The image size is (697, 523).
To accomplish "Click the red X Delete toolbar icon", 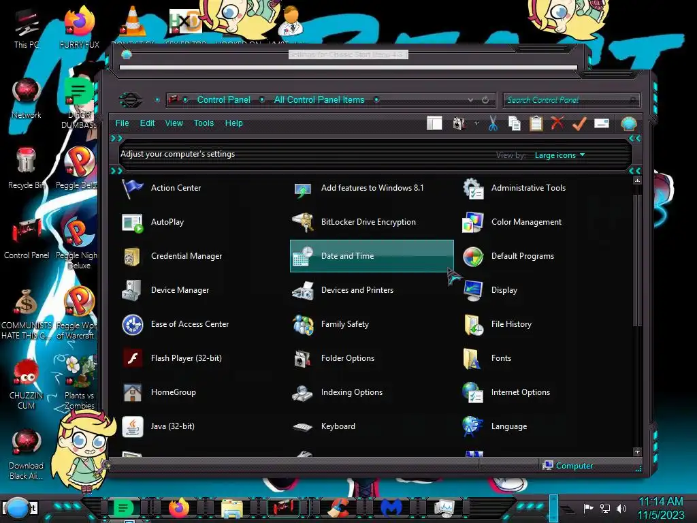I will pos(557,123).
